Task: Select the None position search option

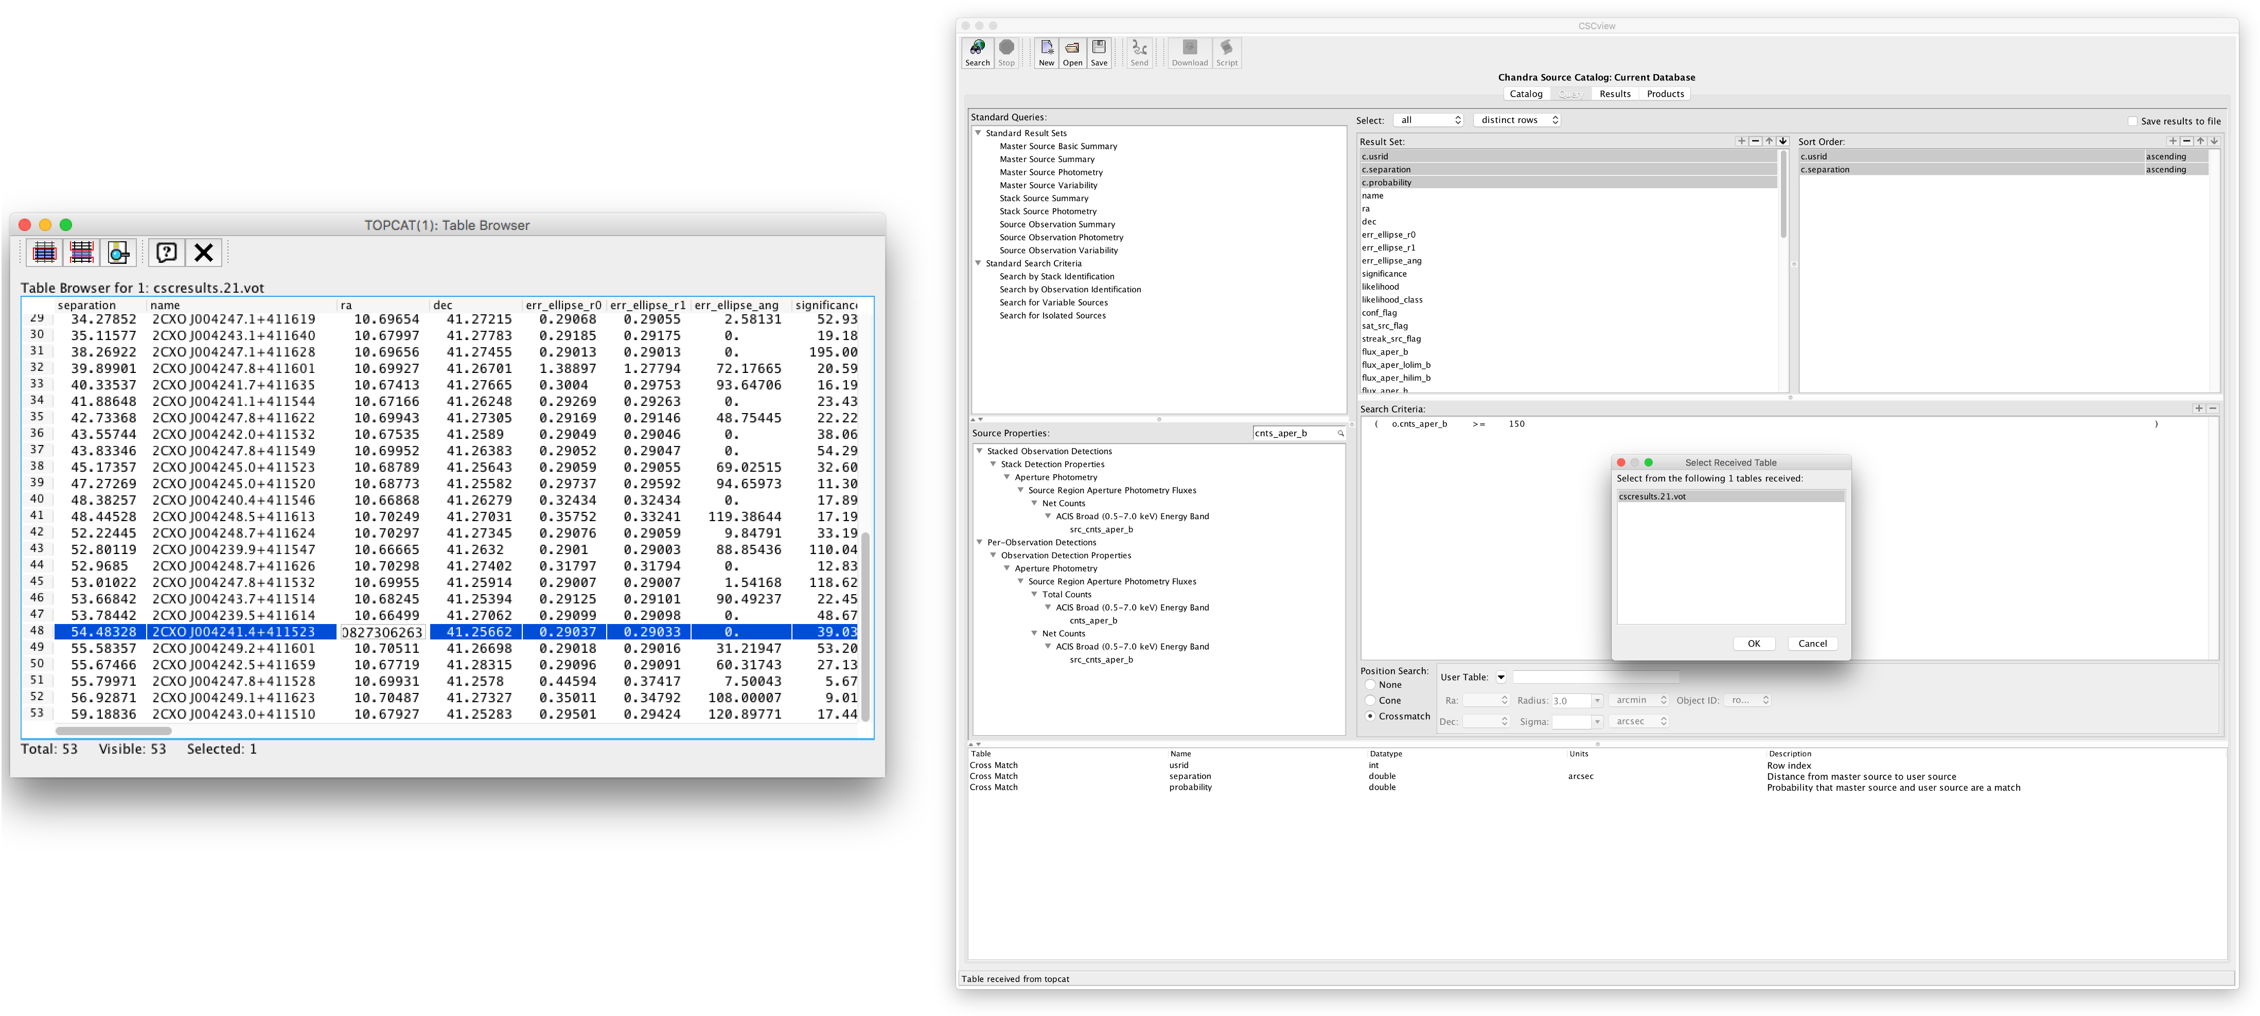Action: (1369, 684)
